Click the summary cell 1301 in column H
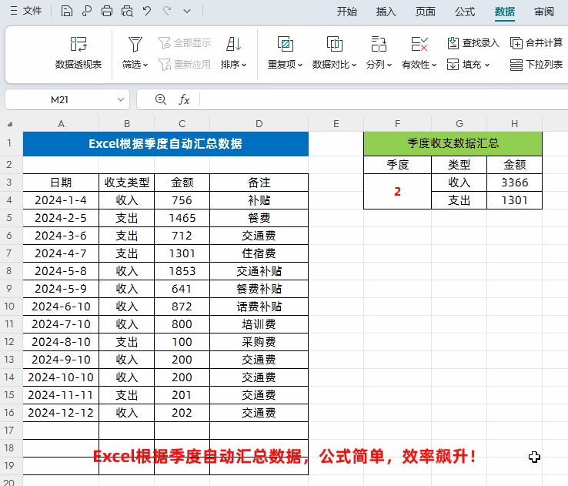Screen dimensions: 568x486 pos(514,200)
